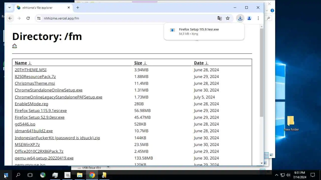Click the forward navigation arrow in Chrome
Viewport: 321px width, 180px height.
(19, 18)
